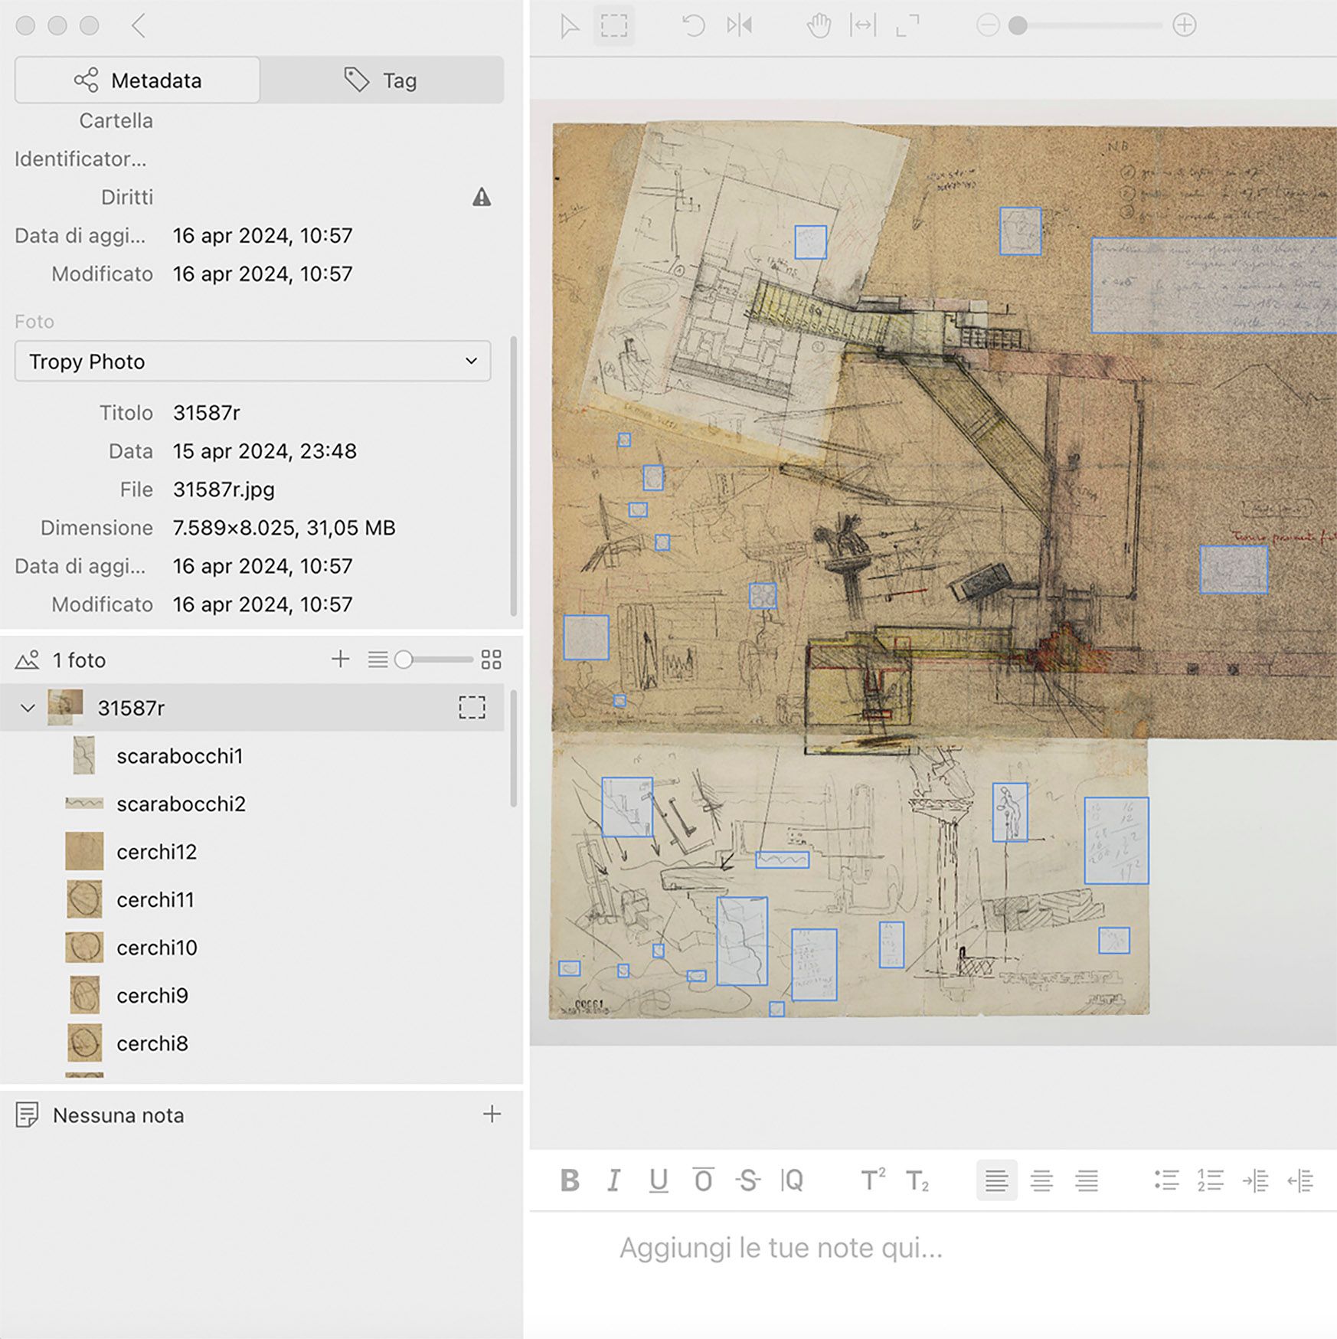Click the Nessuna nota notes header

pos(119,1115)
